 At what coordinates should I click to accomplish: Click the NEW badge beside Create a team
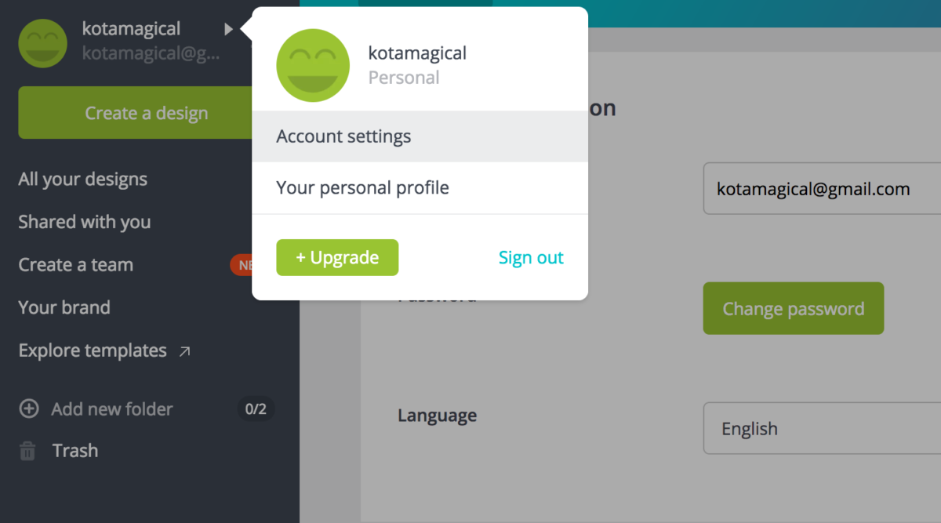point(242,265)
